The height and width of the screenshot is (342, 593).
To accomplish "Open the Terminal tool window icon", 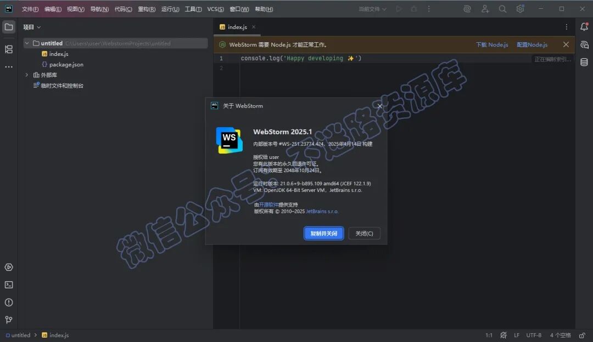I will coord(9,284).
